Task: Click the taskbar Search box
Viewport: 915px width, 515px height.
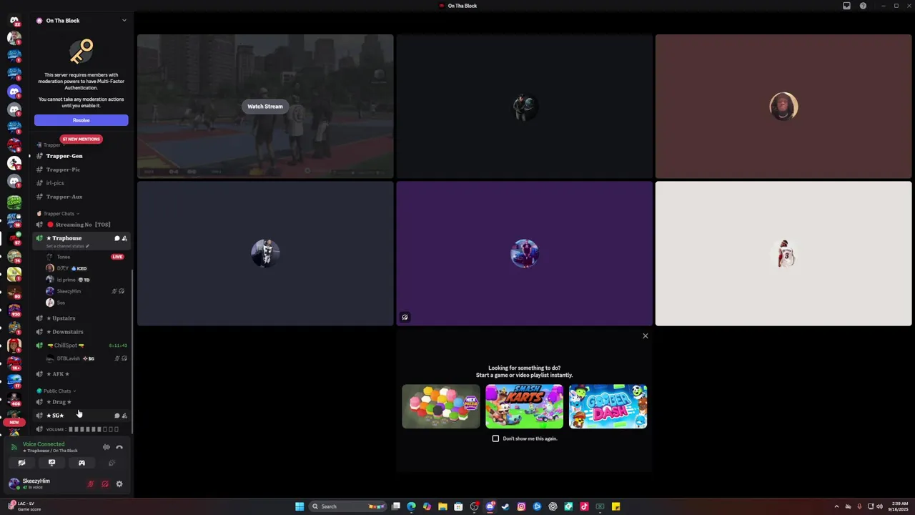Action: pos(348,506)
